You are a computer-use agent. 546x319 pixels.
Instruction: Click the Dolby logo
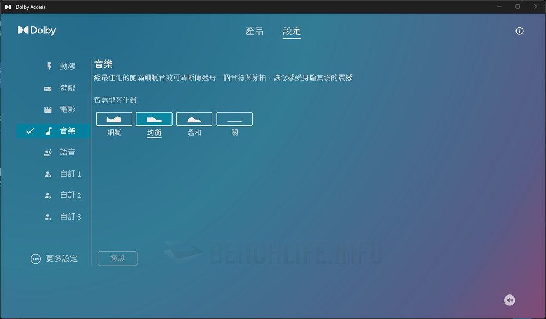tap(37, 31)
